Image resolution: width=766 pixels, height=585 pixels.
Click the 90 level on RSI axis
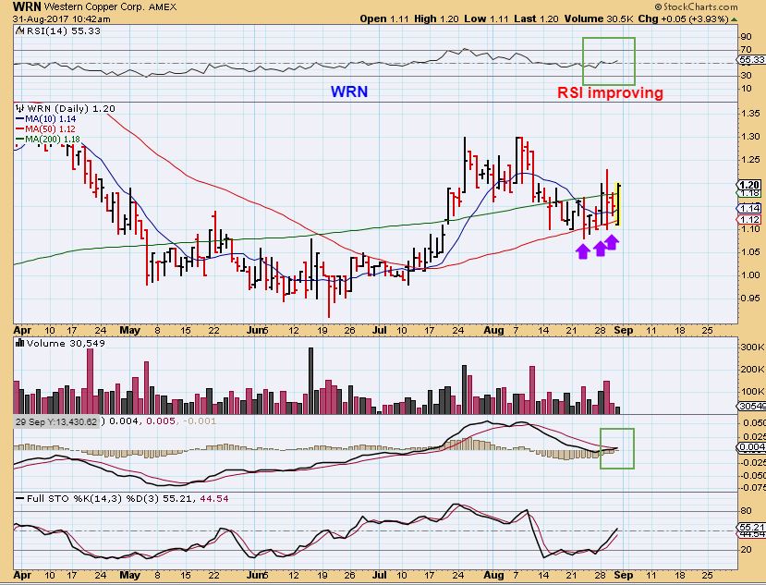746,37
